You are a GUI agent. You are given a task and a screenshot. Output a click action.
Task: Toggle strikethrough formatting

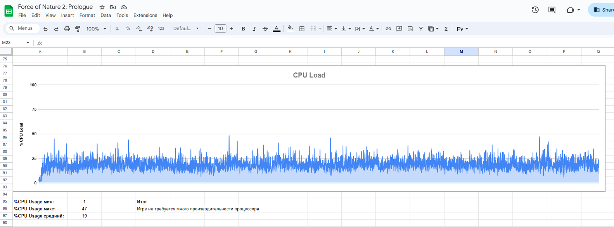[x=265, y=29]
